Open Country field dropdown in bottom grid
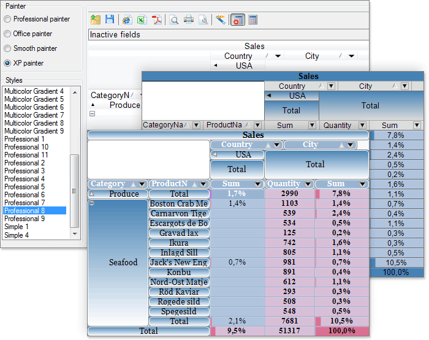Viewport: 429px width, 340px height. click(276, 145)
